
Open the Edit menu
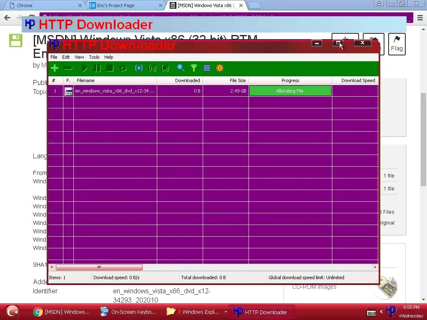pyautogui.click(x=66, y=57)
